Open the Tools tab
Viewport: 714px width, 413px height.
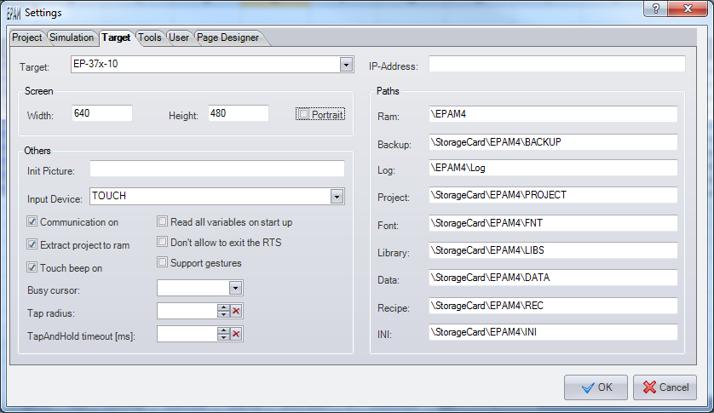click(150, 37)
